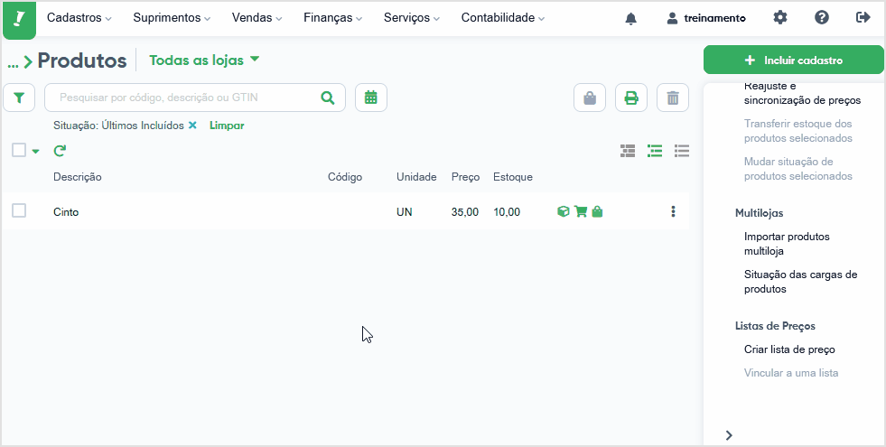Viewport: 886px width, 447px height.
Task: Open Reajuste e sincronização de preços
Action: [802, 93]
